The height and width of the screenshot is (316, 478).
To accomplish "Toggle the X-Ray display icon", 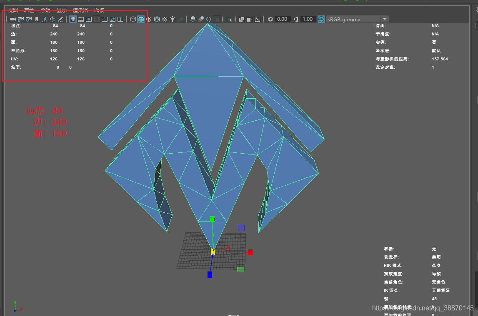I will tap(242, 19).
